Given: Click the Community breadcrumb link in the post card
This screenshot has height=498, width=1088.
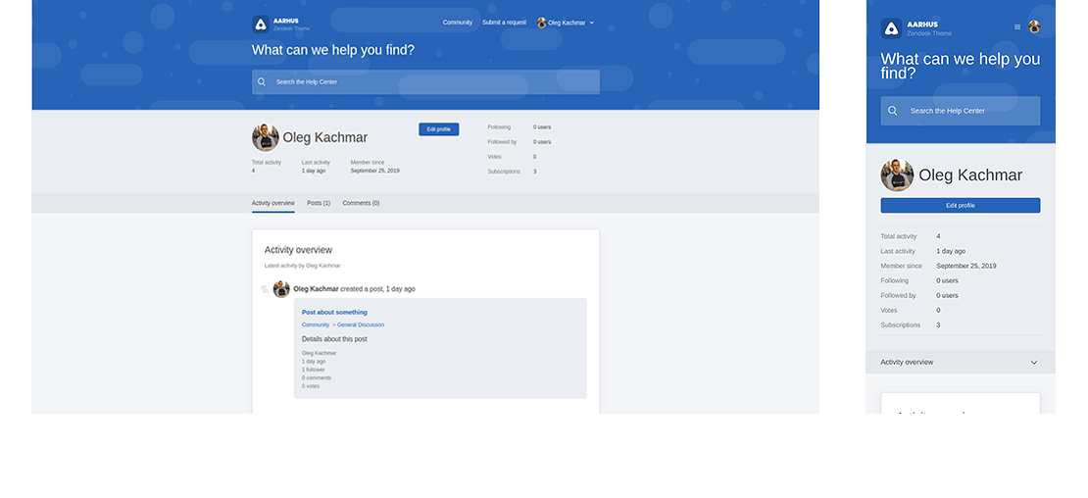Looking at the screenshot, I should point(316,324).
